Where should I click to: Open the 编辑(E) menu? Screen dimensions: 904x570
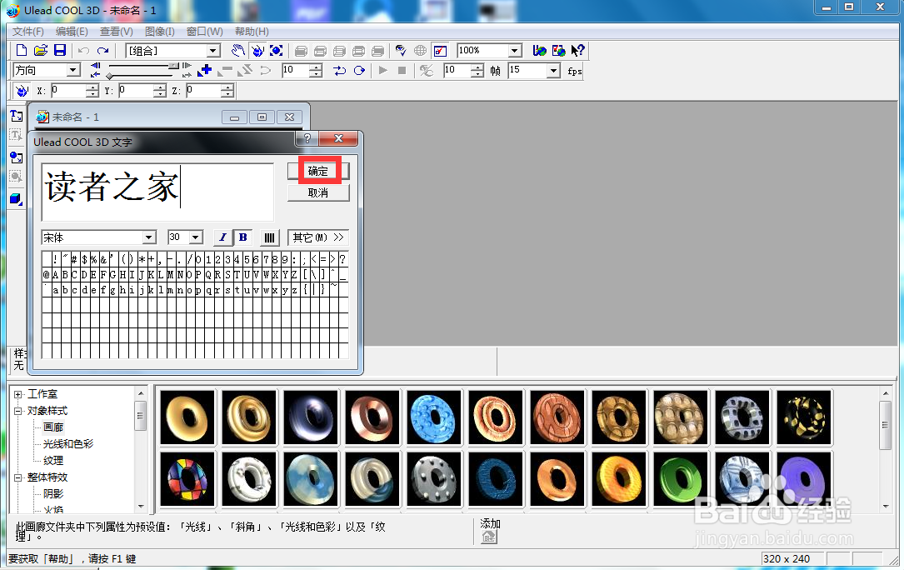point(72,32)
